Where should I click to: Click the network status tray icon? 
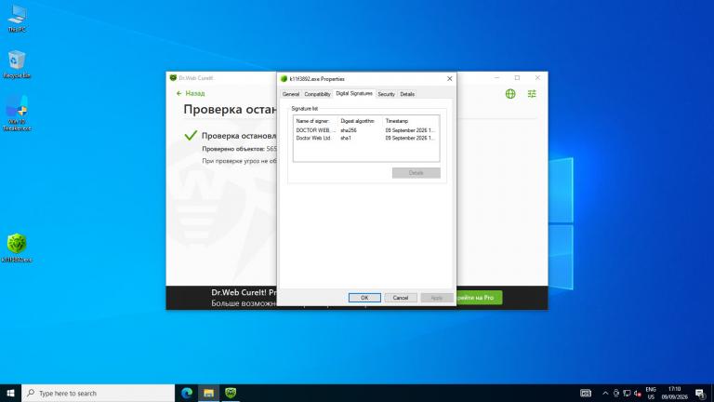click(x=627, y=393)
